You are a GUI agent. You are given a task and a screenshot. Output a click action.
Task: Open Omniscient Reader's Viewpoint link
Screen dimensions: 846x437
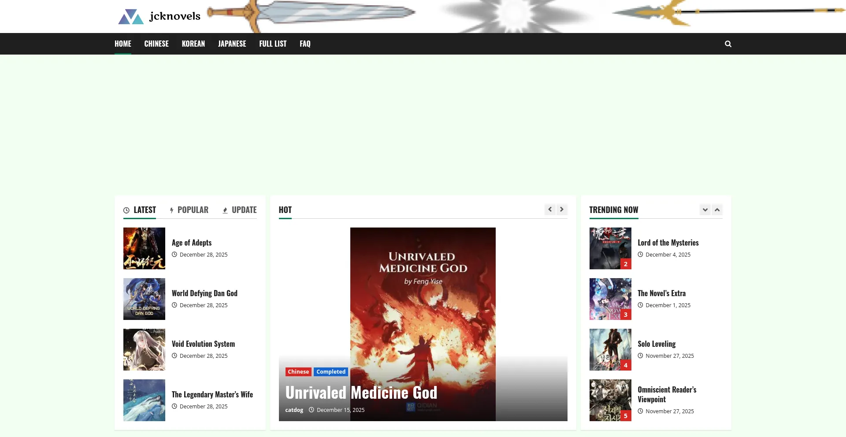(x=667, y=394)
